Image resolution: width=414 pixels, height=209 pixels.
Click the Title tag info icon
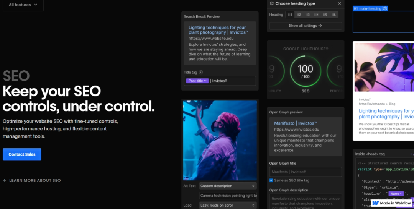[201, 72]
